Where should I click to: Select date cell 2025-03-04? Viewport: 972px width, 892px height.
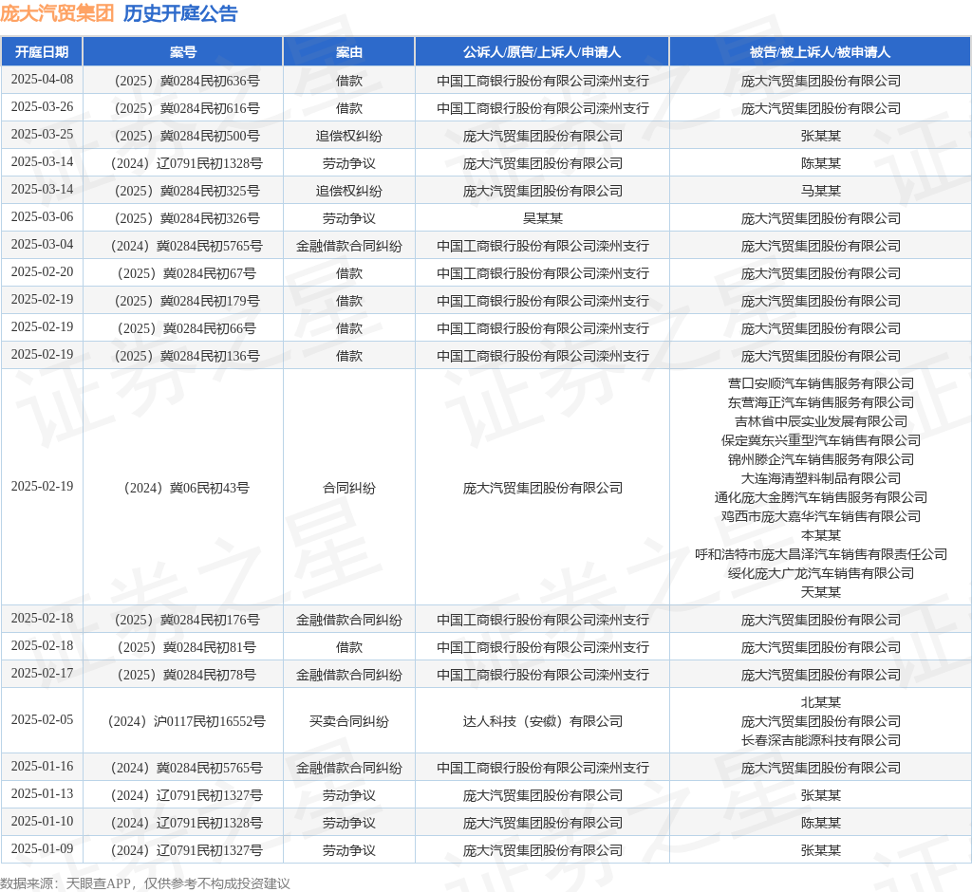click(42, 244)
